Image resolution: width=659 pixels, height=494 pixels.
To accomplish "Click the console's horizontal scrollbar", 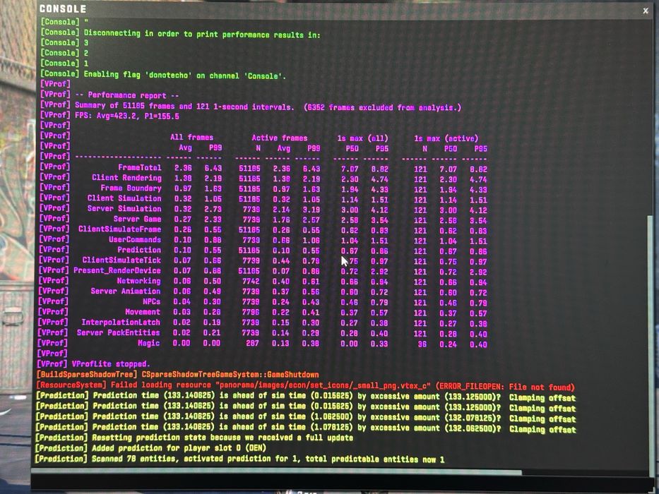I will 276,472.
